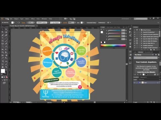Select the Paintbrush tool
The width and height of the screenshot is (161, 120).
pyautogui.click(x=6, y=41)
